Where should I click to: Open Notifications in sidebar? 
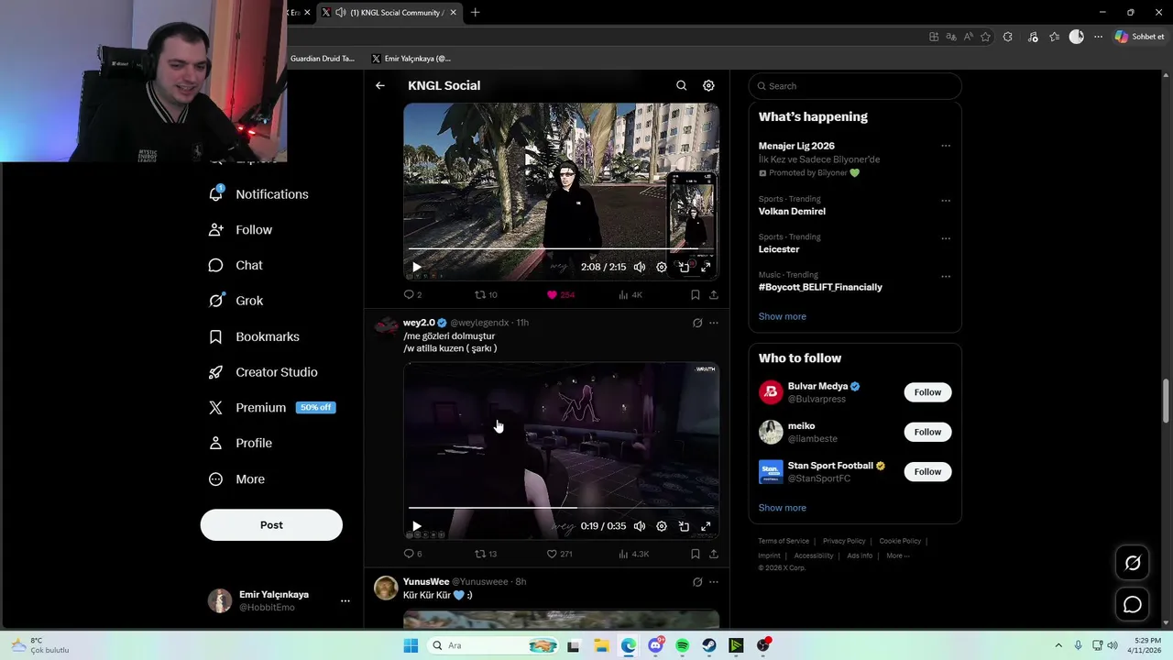pyautogui.click(x=259, y=194)
